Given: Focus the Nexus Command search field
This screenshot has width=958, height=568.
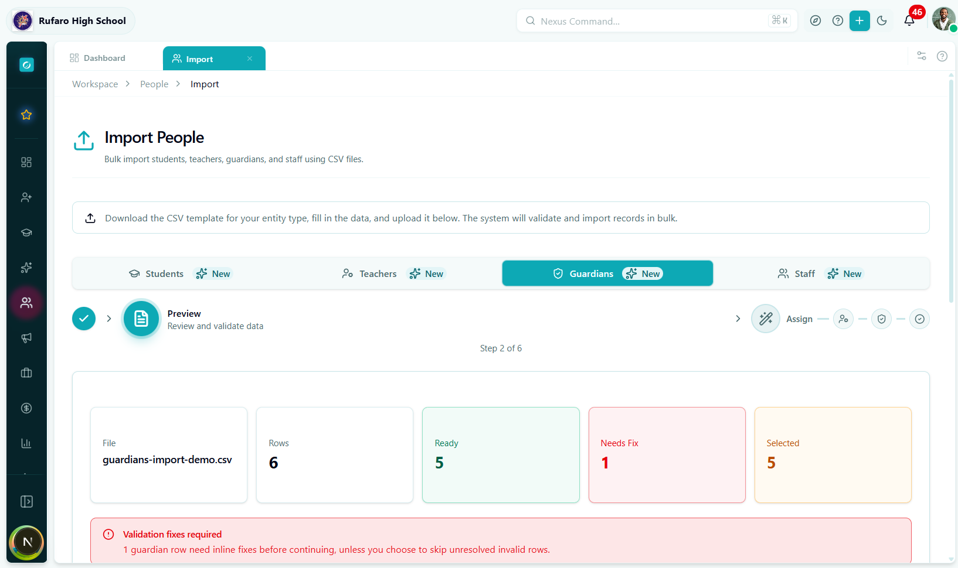Looking at the screenshot, I should pyautogui.click(x=657, y=21).
